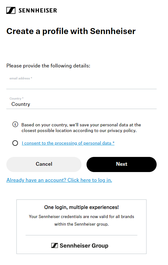This screenshot has height=265, width=168.
Task: Click the Sennheiser logo icon at top
Action: pyautogui.click(x=11, y=10)
